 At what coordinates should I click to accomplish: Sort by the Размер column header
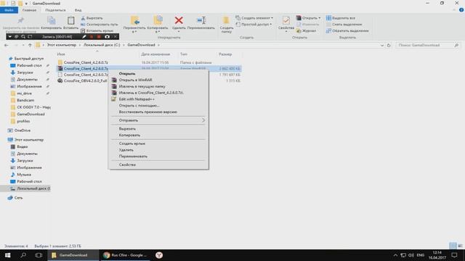pos(225,54)
